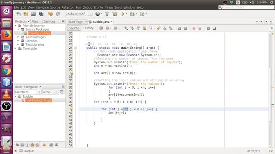
Task: Click the Save All toolbar icon
Action: 41,14
